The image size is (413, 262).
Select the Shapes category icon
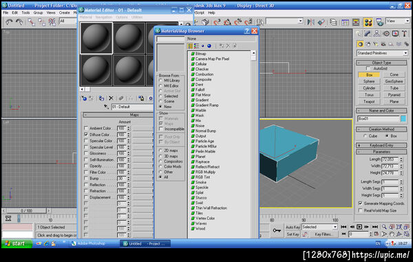point(368,44)
